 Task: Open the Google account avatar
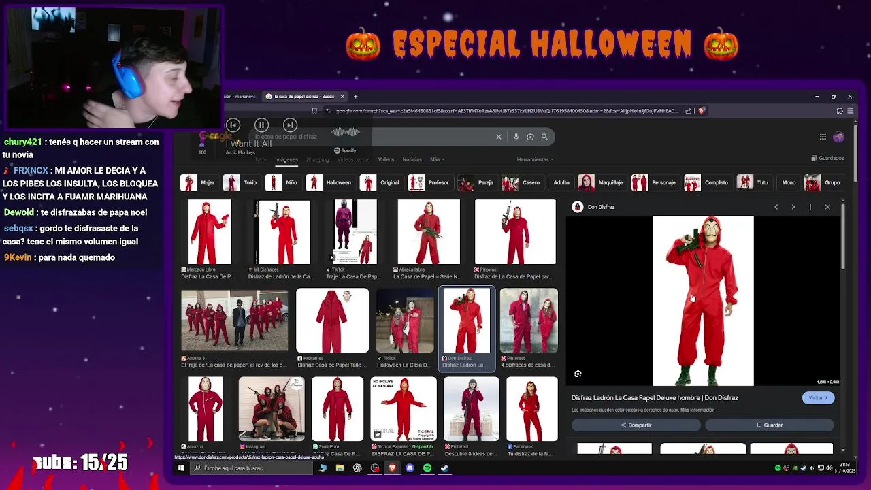tap(838, 137)
